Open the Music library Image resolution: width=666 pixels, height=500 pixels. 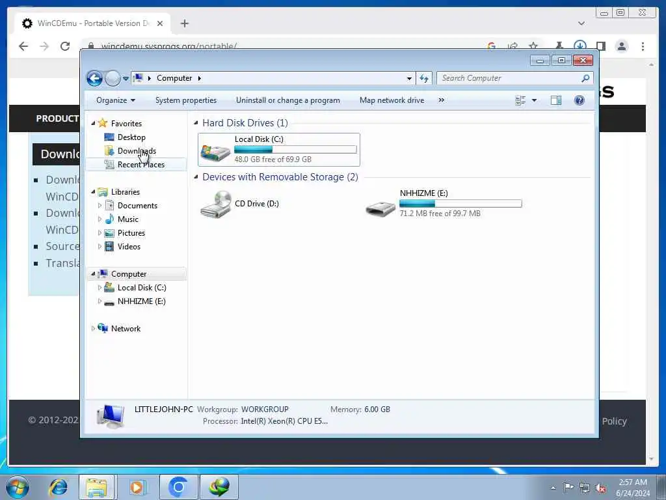(x=128, y=219)
